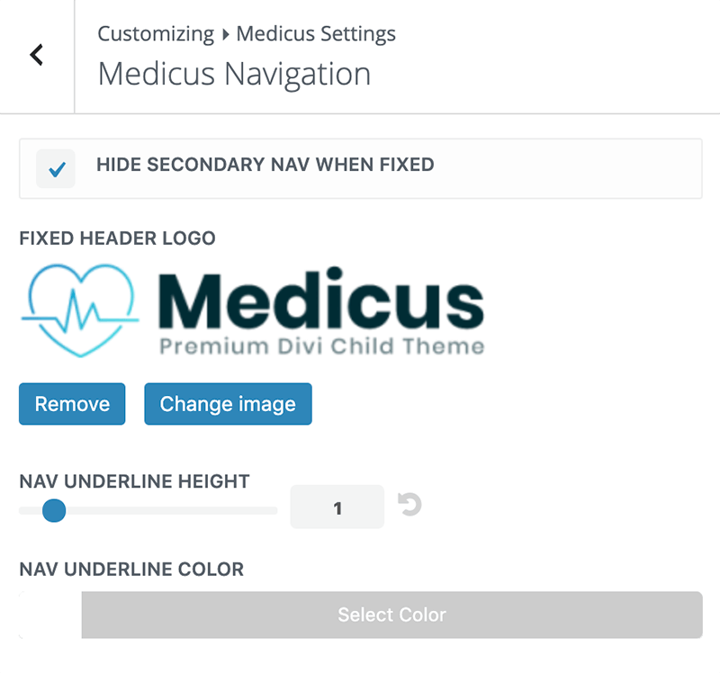
Task: Click the Hide Secondary Nav When Fixed label
Action: pyautogui.click(x=265, y=166)
